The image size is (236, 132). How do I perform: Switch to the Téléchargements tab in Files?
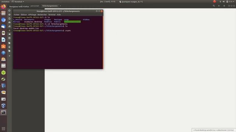[50, 6]
